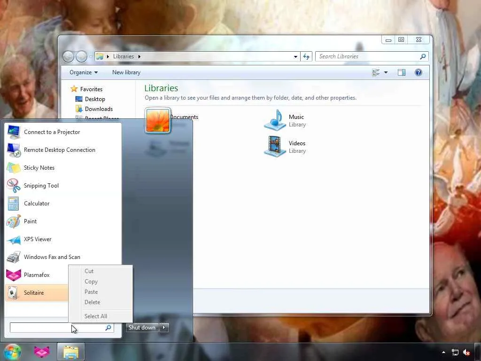Expand the Shut down options arrow
Image resolution: width=481 pixels, height=361 pixels.
[164, 328]
